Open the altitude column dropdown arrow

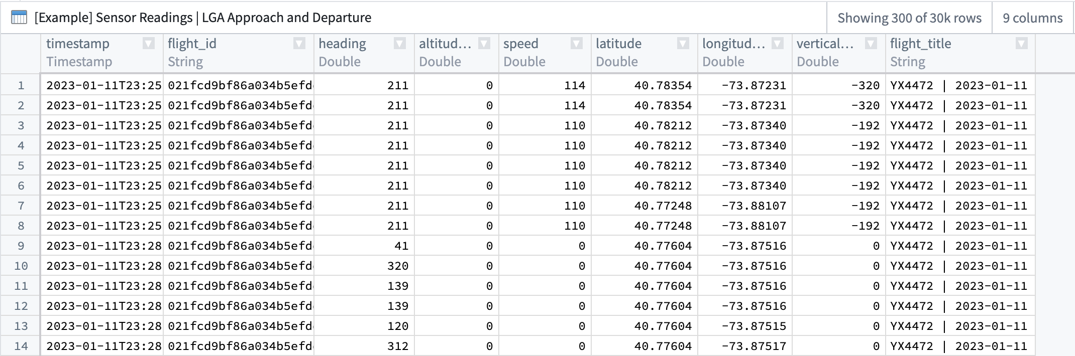484,44
